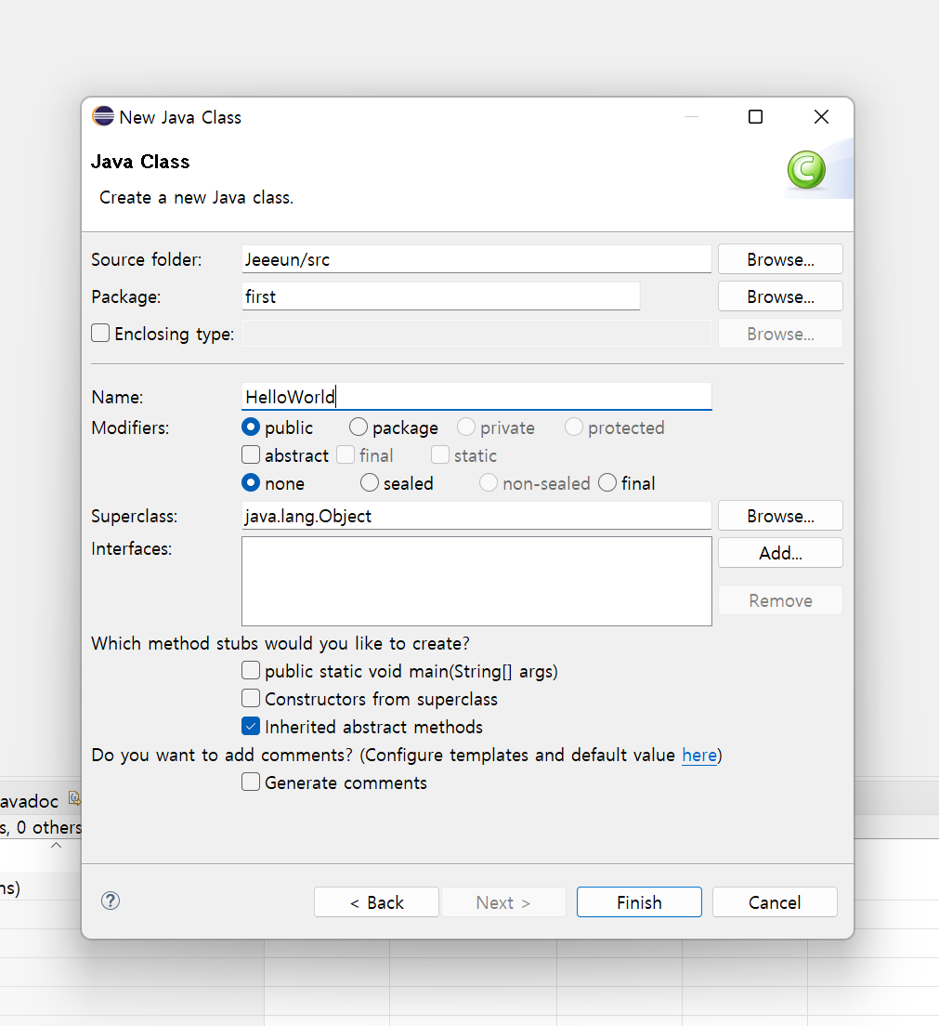Maximize the New Java Class dialog
The height and width of the screenshot is (1026, 939).
click(x=755, y=116)
